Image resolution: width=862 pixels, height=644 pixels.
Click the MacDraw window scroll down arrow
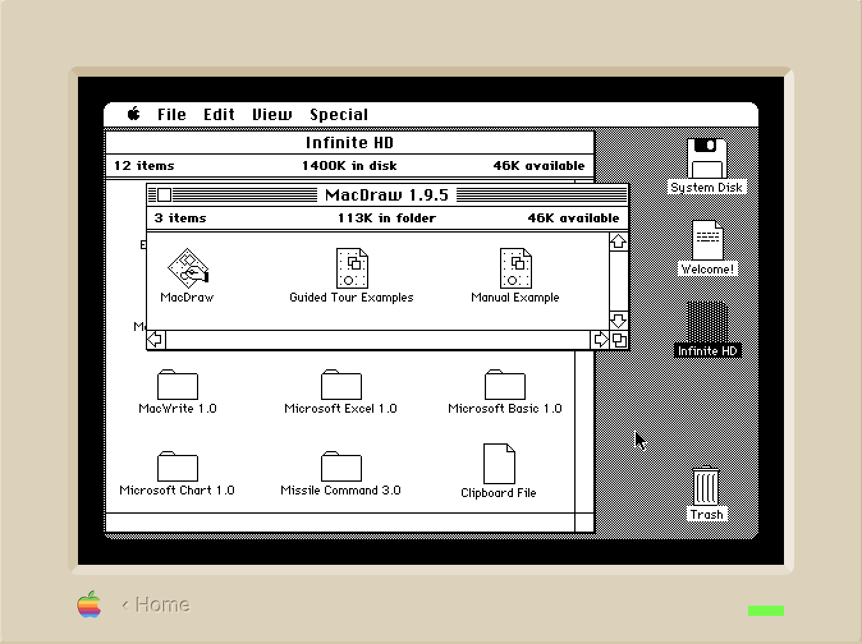pos(618,321)
